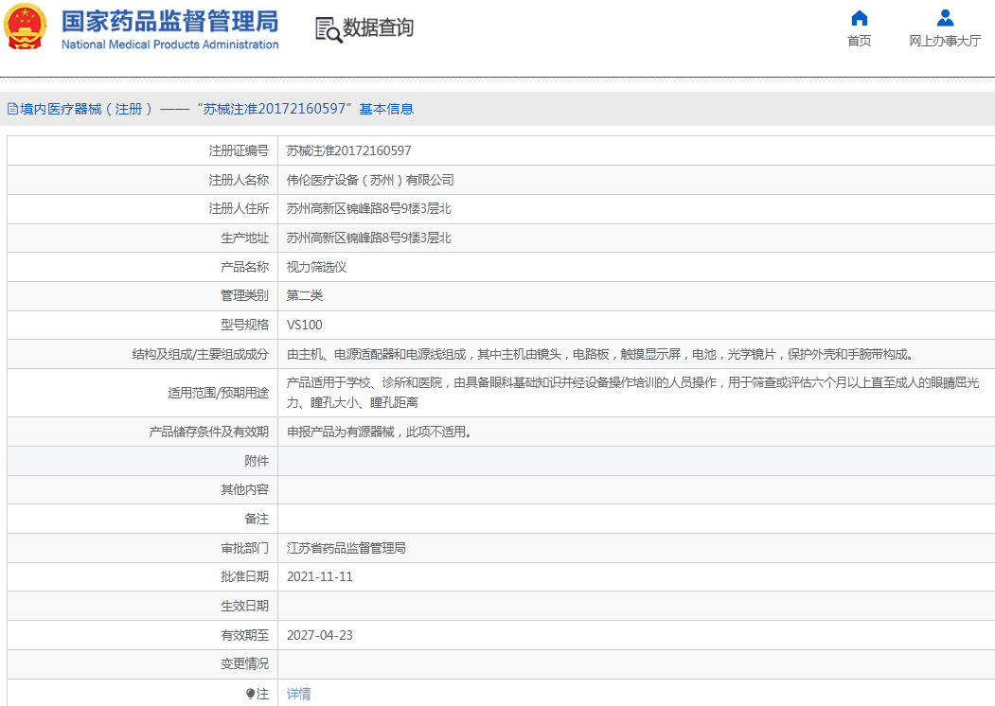Click the 备注 row label

(257, 519)
